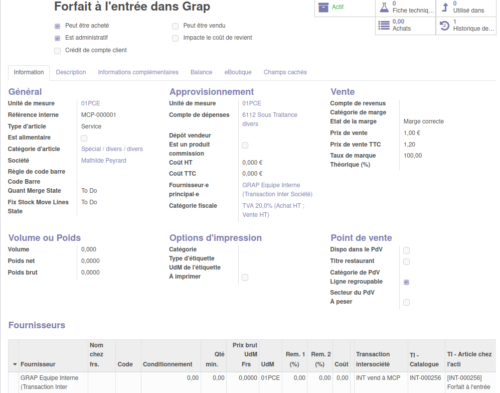Sort suppliers by the Conditionnement column header
The height and width of the screenshot is (393, 500).
tap(168, 364)
